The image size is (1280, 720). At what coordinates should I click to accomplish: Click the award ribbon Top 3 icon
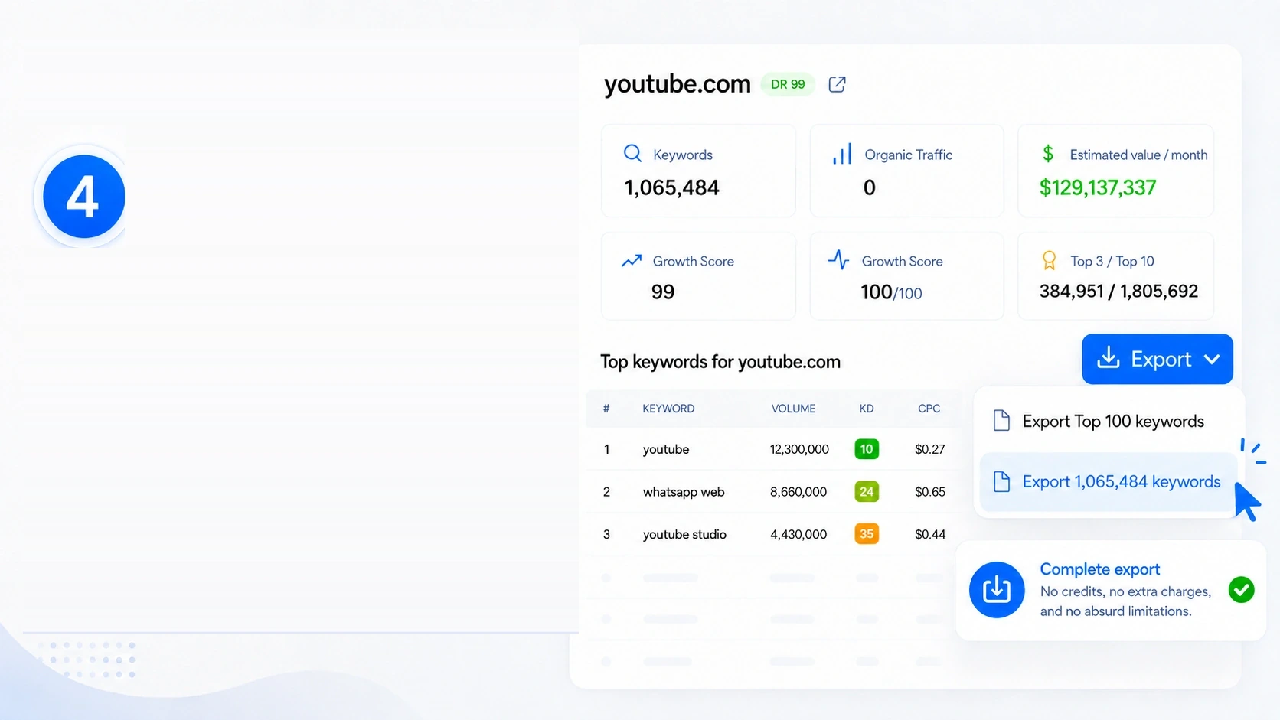(1049, 261)
